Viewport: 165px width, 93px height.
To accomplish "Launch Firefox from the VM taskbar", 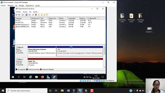I will (42, 77).
